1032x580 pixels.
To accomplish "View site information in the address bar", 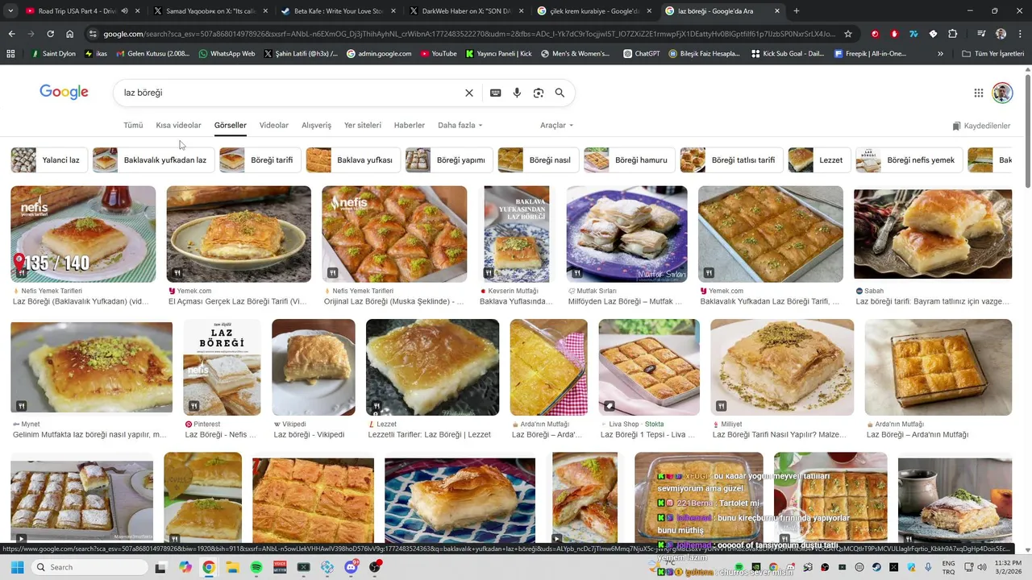I will [94, 34].
